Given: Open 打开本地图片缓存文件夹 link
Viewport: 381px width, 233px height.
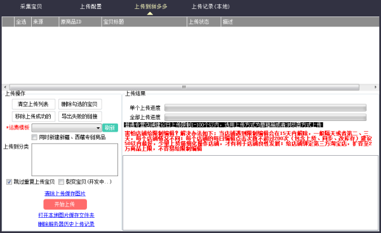Looking at the screenshot, I should click(66, 215).
